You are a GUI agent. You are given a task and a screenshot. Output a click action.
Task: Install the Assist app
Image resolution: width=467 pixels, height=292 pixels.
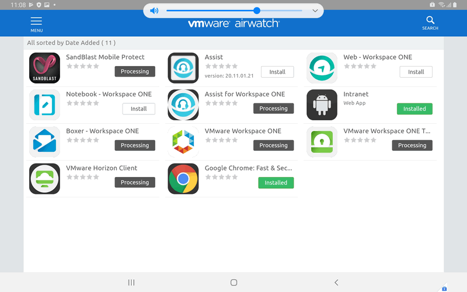pos(277,72)
